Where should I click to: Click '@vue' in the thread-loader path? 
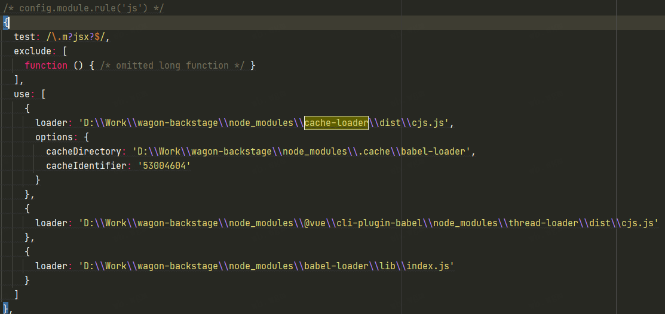point(315,223)
